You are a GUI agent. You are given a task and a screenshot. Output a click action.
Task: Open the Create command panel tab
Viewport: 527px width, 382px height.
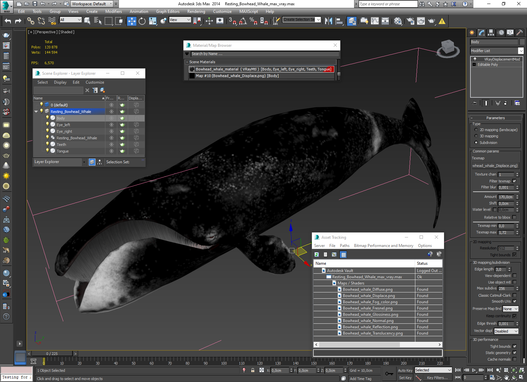click(x=472, y=33)
